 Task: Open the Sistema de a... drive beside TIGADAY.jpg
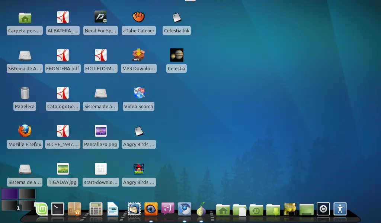coord(25,169)
